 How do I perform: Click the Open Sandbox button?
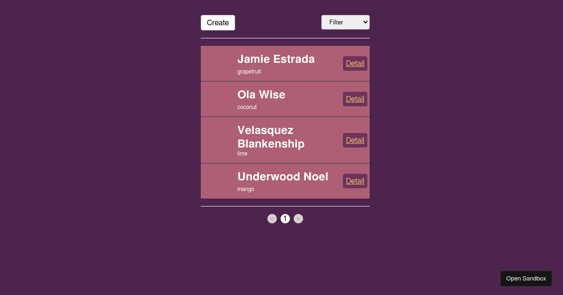[x=526, y=279]
